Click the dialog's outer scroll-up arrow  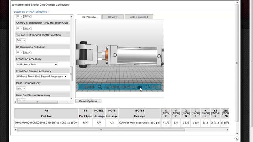point(237,2)
